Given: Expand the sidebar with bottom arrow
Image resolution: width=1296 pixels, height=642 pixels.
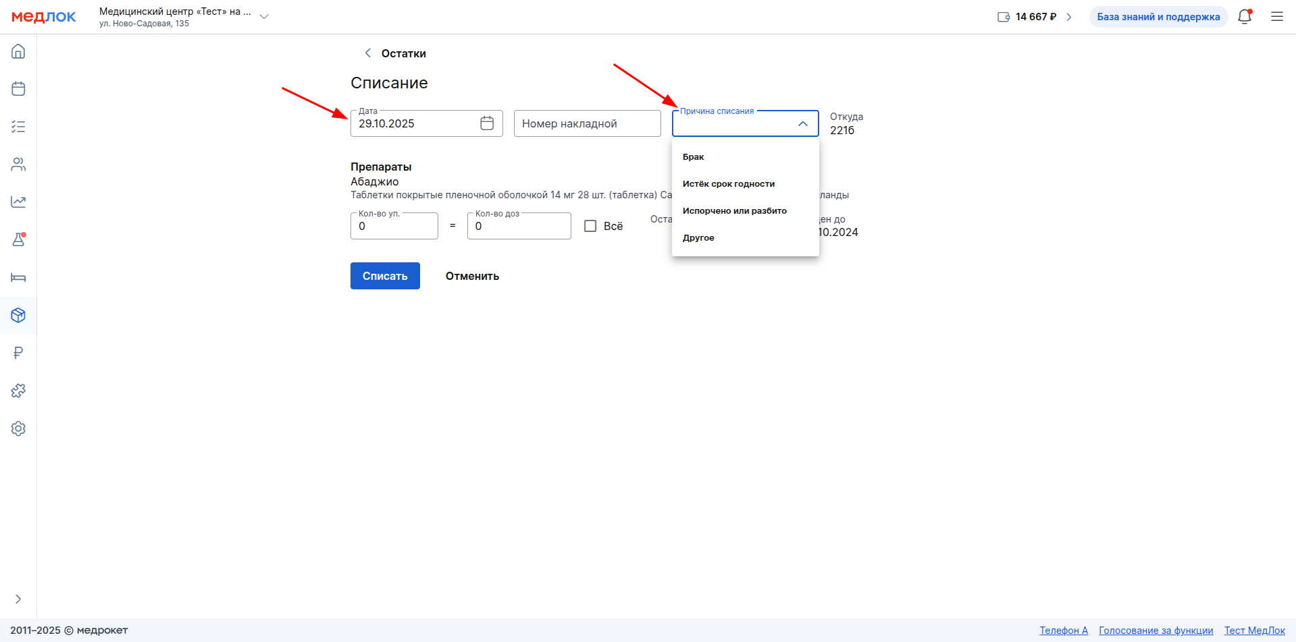Looking at the screenshot, I should [x=18, y=599].
